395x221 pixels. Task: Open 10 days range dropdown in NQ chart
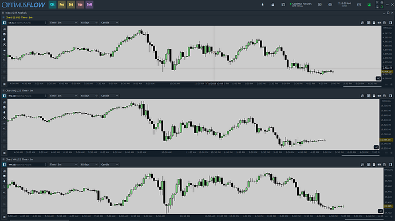pyautogui.click(x=89, y=96)
